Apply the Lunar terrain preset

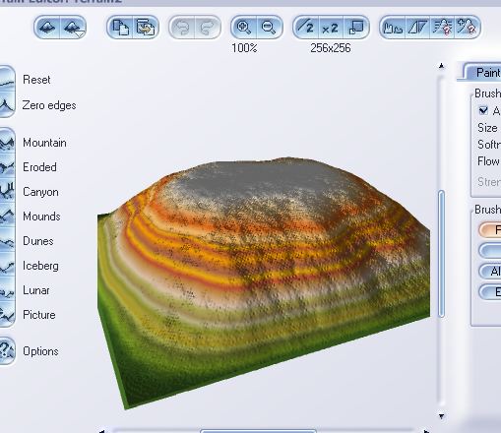coord(7,290)
